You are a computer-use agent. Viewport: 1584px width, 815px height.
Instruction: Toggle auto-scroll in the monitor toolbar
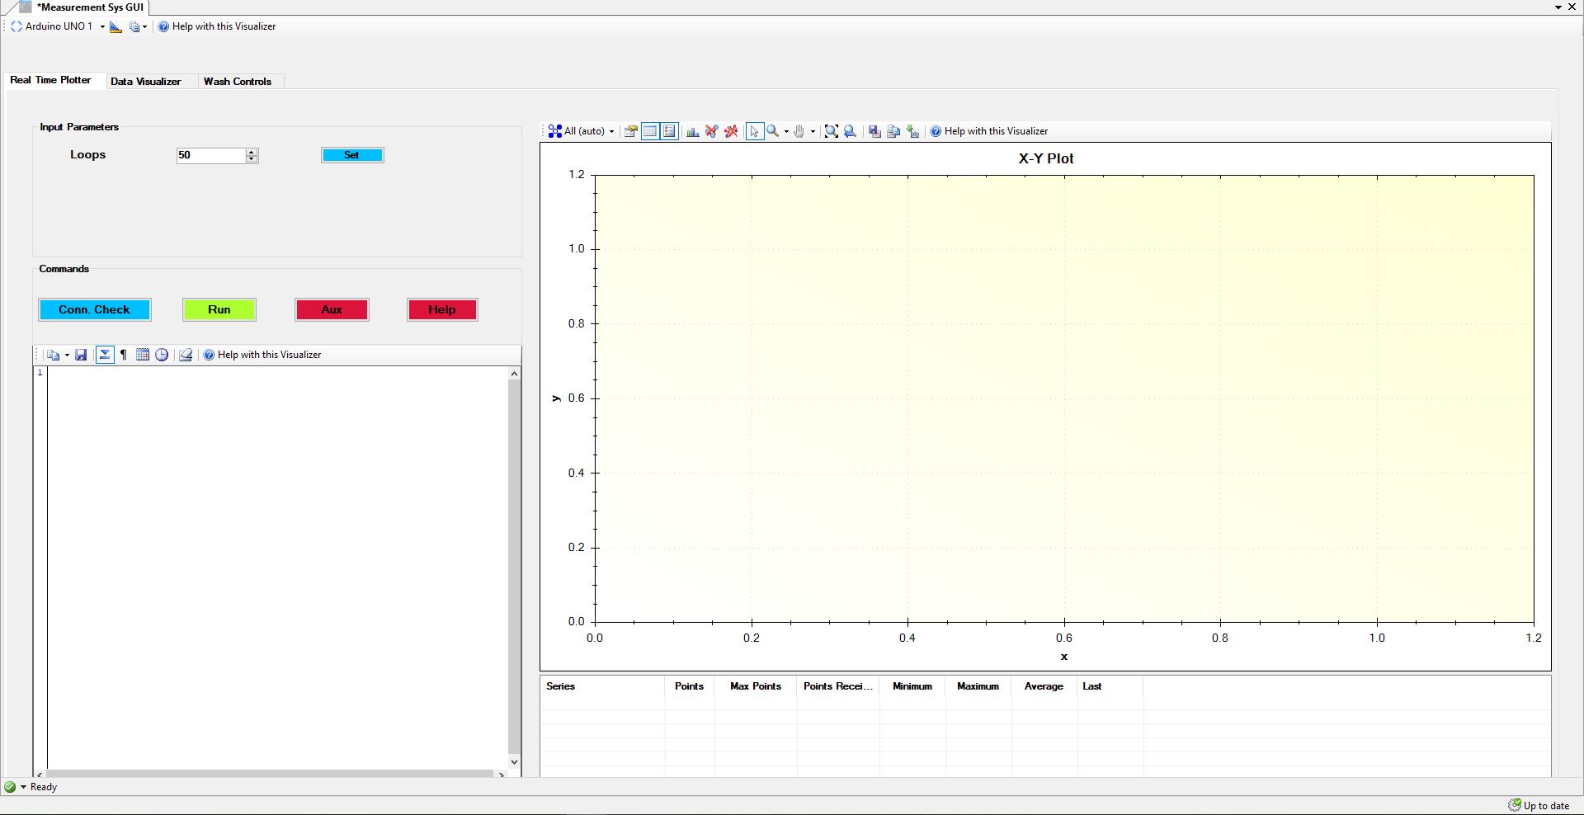coord(105,355)
